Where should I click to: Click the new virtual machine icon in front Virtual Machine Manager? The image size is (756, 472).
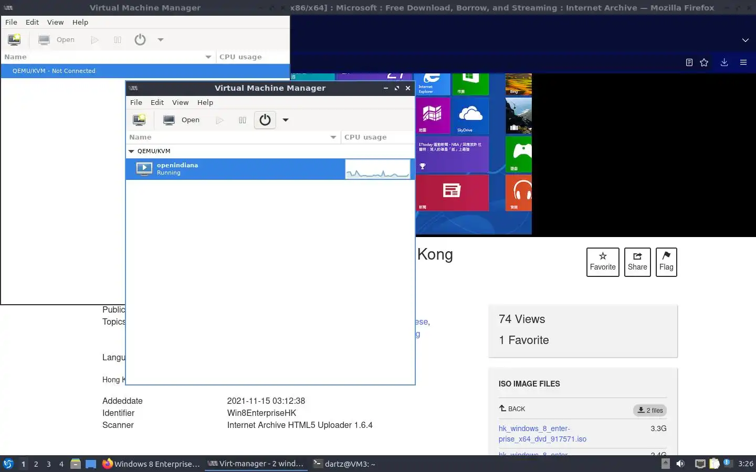tap(139, 120)
